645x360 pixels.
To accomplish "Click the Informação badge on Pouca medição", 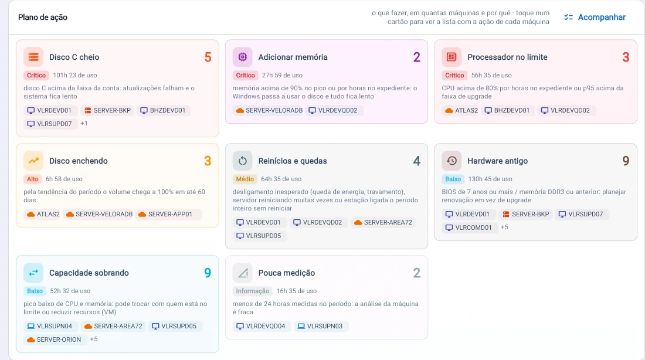I will click(252, 291).
